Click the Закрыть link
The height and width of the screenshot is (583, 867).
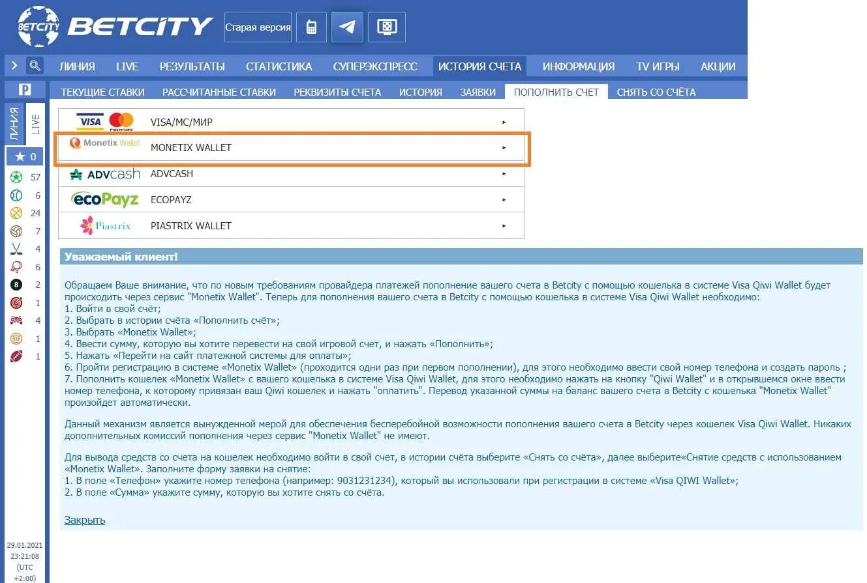point(85,520)
